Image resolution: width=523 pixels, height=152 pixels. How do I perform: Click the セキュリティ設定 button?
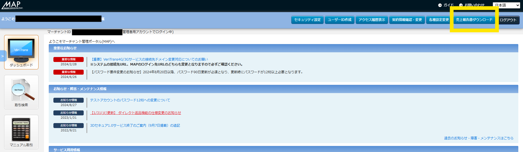(x=307, y=20)
